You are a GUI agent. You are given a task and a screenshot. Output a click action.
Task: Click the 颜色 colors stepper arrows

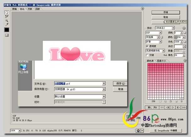(176, 37)
